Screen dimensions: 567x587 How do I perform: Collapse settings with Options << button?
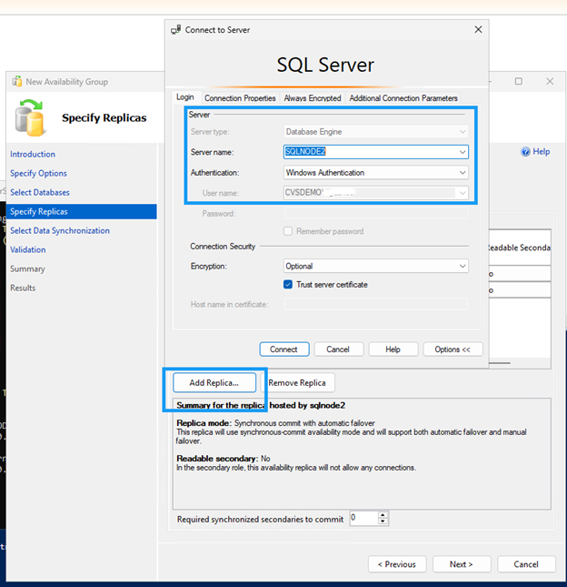click(x=453, y=349)
